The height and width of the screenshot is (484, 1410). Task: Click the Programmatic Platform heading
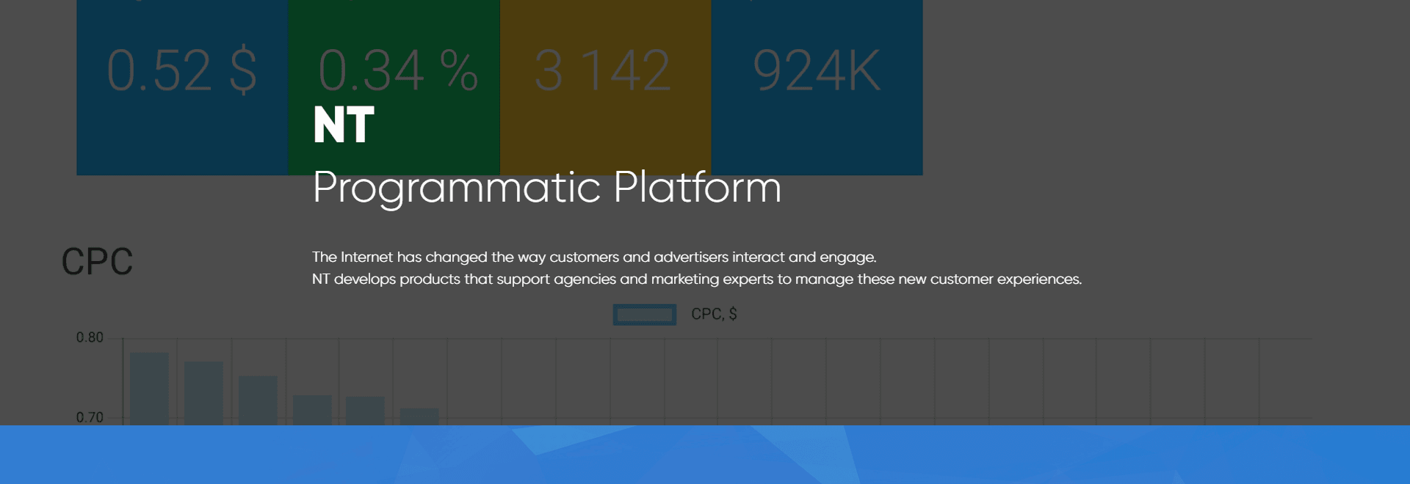(x=547, y=188)
